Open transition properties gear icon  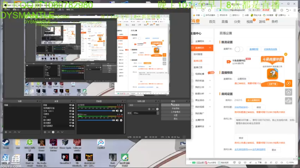pyautogui.click(x=157, y=109)
